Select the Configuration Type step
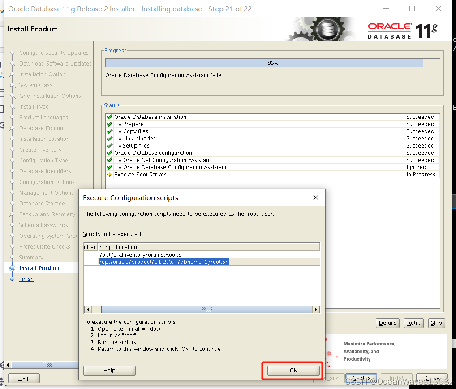This screenshot has height=389, width=456. pos(43,160)
